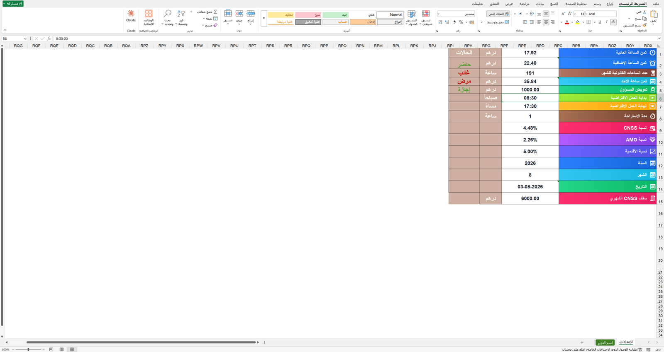The image size is (664, 352).
Task: Click the Format cells (تنسيق) icon
Action: point(228,14)
